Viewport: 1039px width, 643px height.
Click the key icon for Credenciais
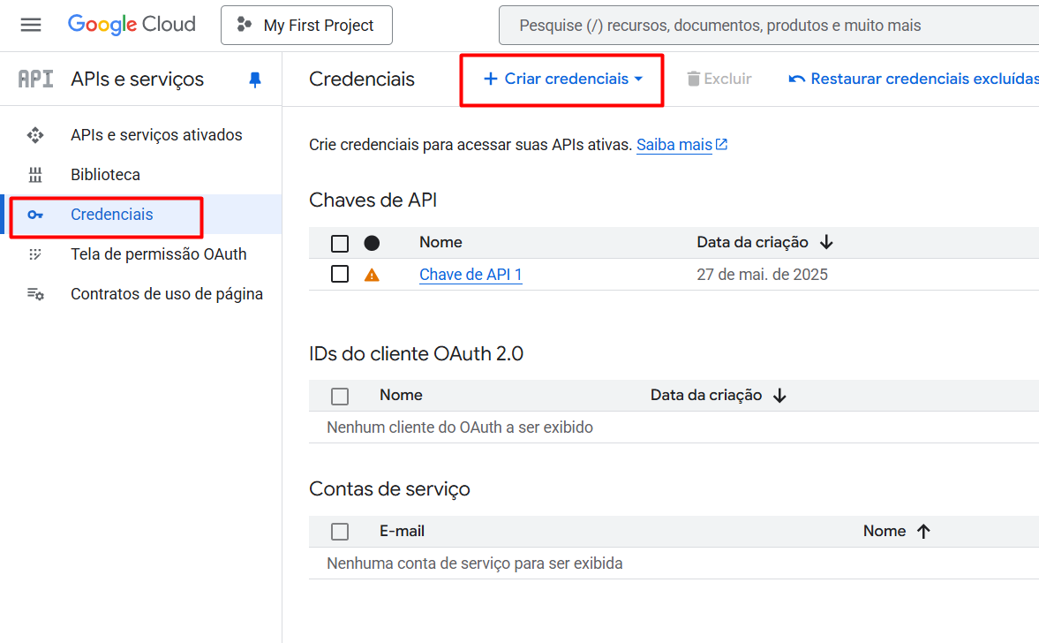click(x=35, y=215)
